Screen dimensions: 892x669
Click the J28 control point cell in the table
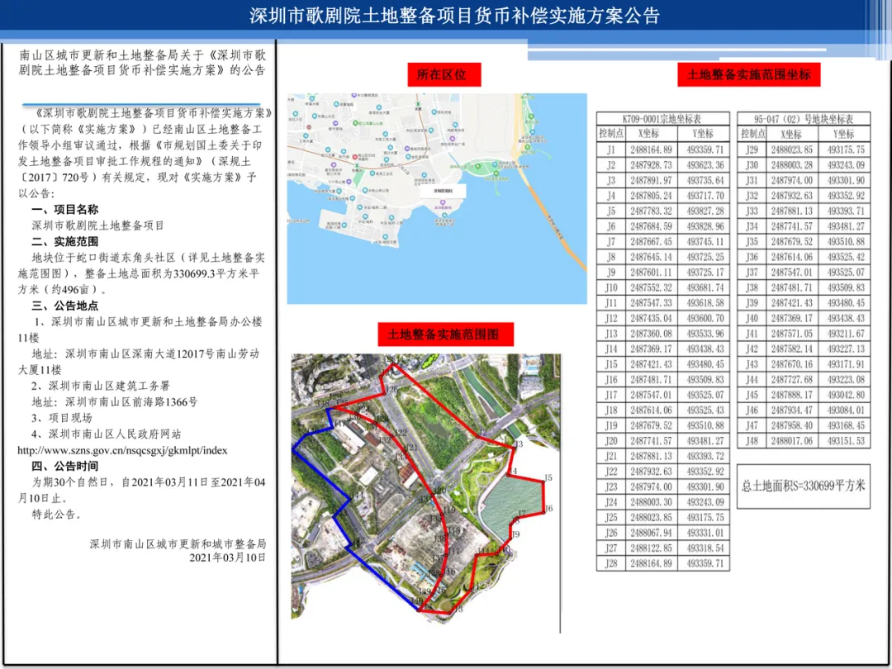tap(610, 563)
